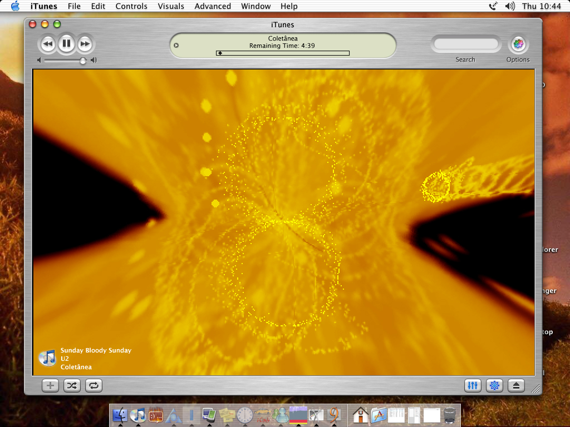Click the song progress bar
Viewport: 570px width, 427px height.
coord(283,53)
